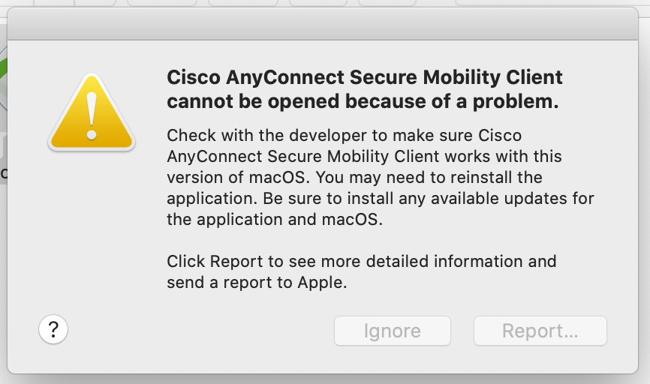Click the 'Check with the developer' paragraph
Viewport: 650px width, 384px height.
tap(380, 177)
